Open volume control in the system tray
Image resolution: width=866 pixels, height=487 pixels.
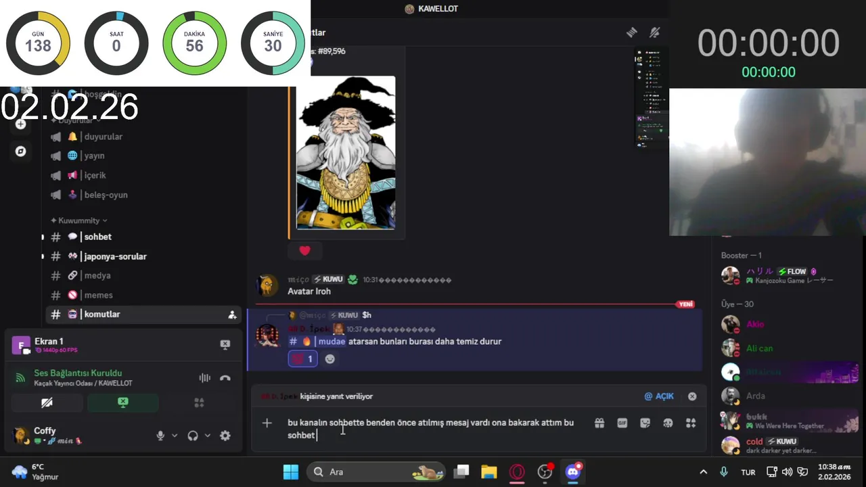pyautogui.click(x=787, y=472)
